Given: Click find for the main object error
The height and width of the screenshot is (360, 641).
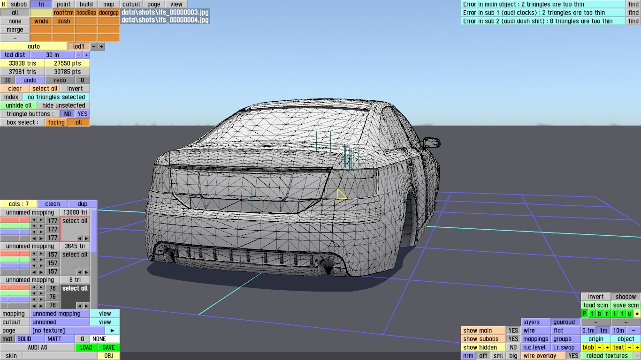Looking at the screenshot, I should pyautogui.click(x=633, y=4).
